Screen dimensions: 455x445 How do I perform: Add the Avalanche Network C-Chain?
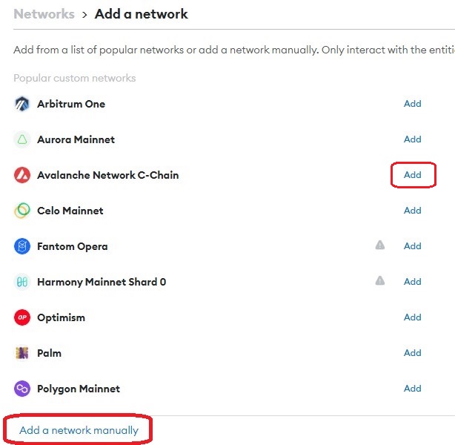413,175
